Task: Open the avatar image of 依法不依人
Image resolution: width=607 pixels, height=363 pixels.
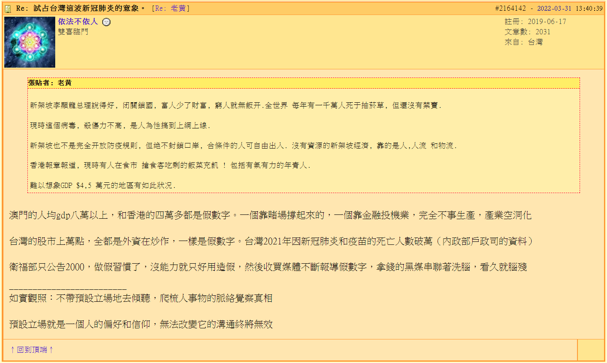Action: 29,42
